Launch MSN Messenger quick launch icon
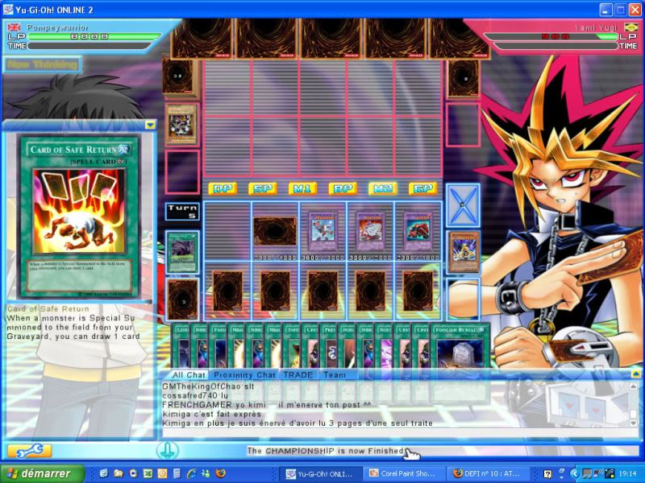 (206, 473)
